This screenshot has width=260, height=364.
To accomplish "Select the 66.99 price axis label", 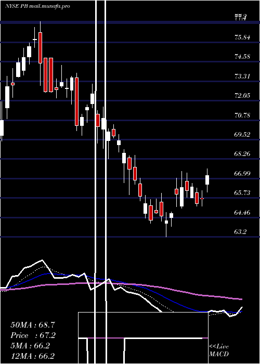I will (242, 173).
